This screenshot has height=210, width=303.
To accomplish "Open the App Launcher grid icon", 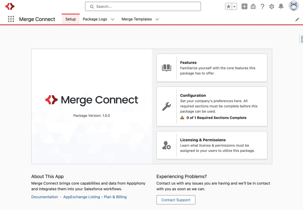I will coord(11,19).
